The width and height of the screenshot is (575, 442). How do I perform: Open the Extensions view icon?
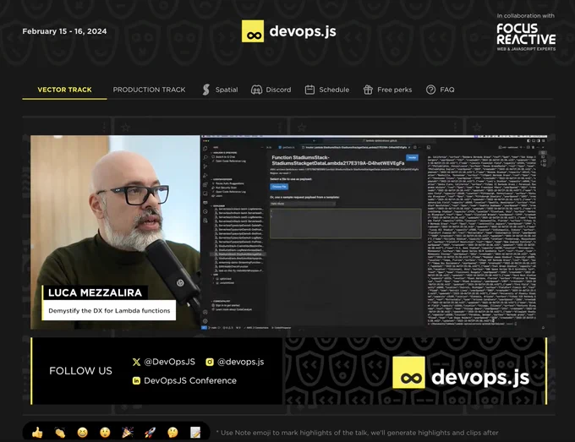(x=205, y=184)
